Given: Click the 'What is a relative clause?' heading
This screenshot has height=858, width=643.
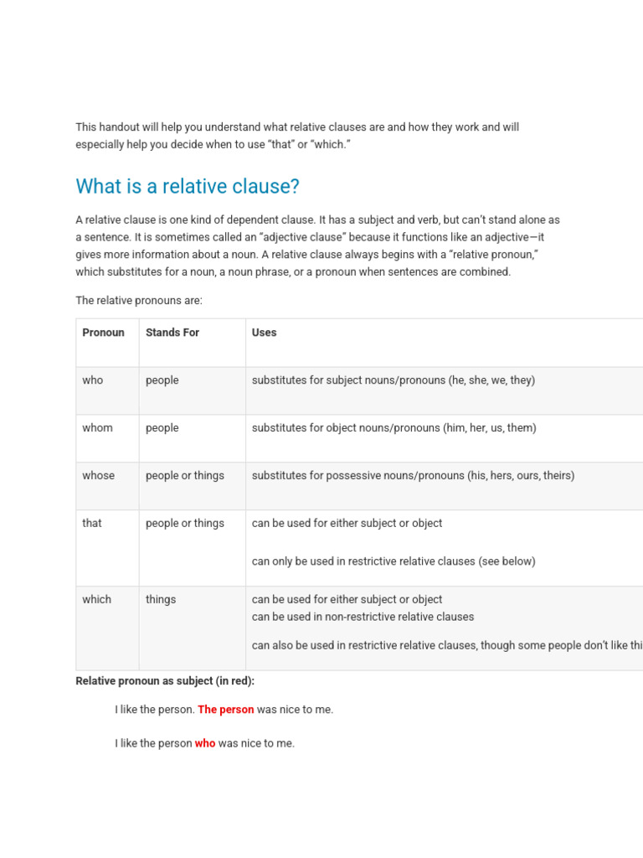Looking at the screenshot, I should [188, 187].
